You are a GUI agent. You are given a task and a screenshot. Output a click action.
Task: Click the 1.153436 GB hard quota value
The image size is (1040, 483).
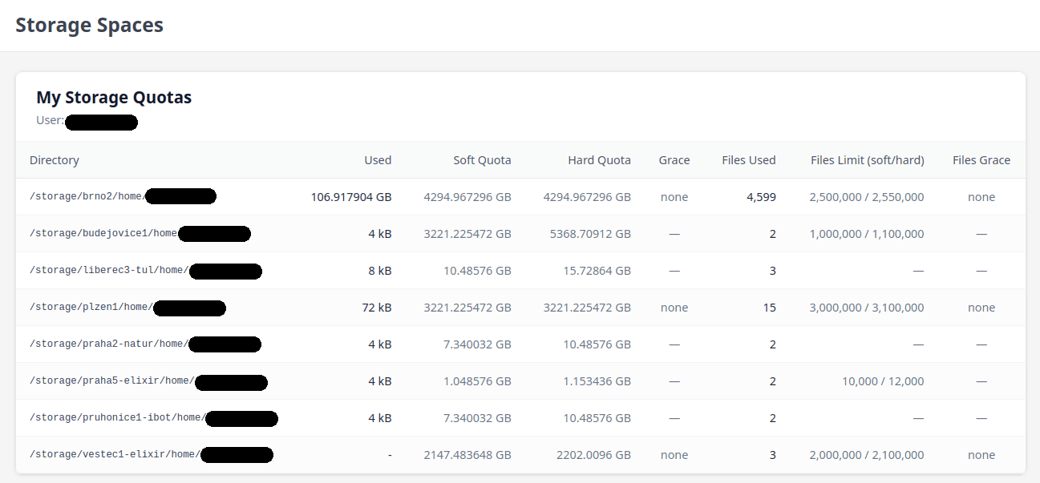(597, 381)
